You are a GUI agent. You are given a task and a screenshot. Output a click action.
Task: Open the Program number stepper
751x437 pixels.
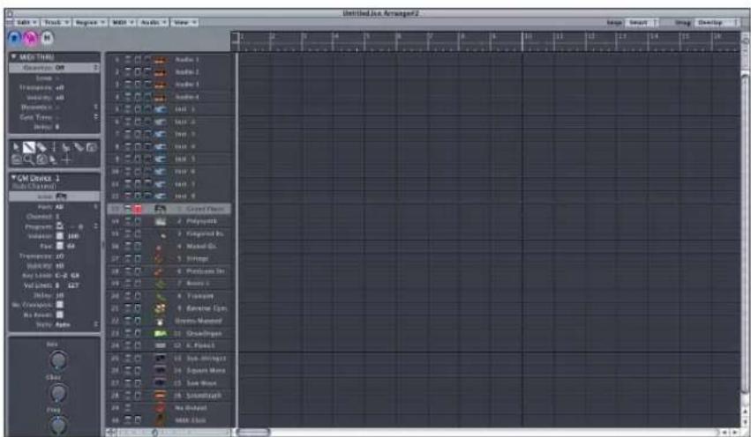pos(96,226)
